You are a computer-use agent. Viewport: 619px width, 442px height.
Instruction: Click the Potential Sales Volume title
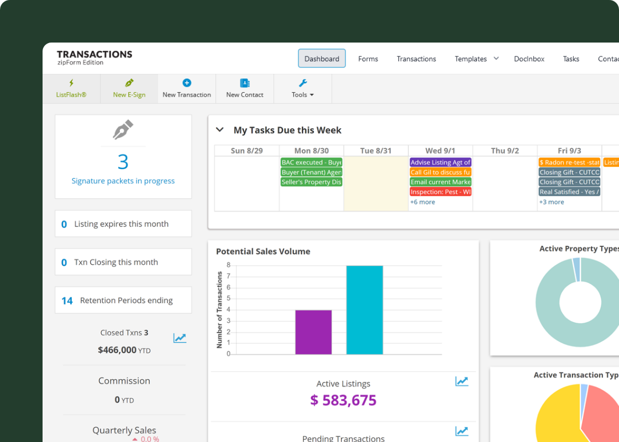[x=263, y=251]
